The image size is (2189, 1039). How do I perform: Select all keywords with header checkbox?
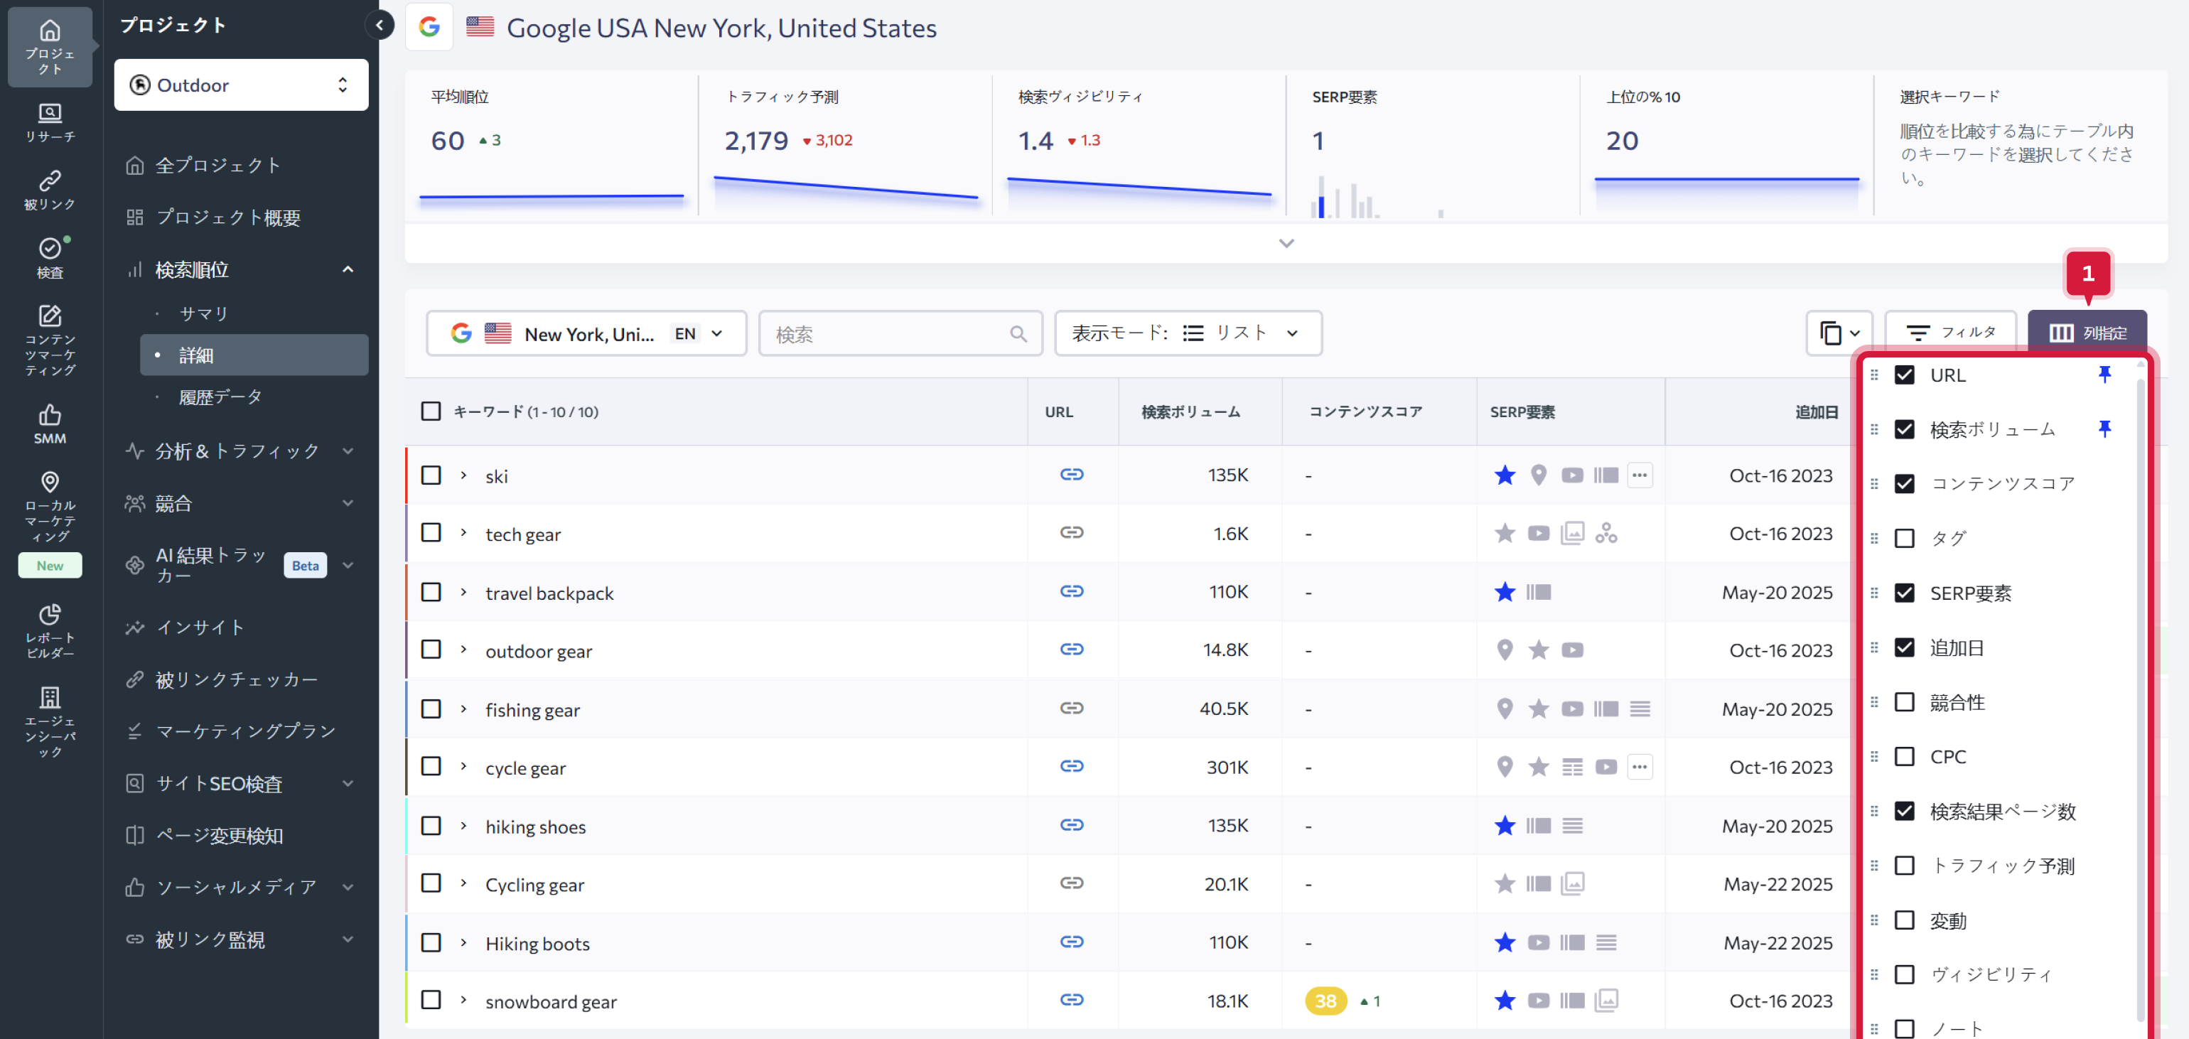coord(431,411)
